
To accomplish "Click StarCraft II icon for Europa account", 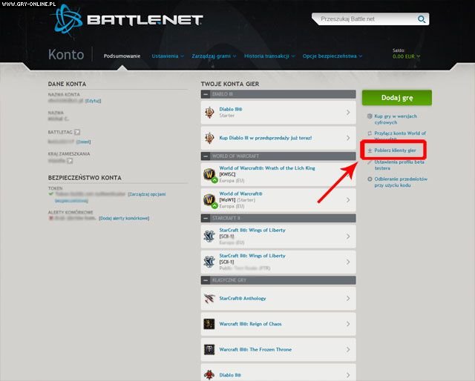I will click(209, 236).
